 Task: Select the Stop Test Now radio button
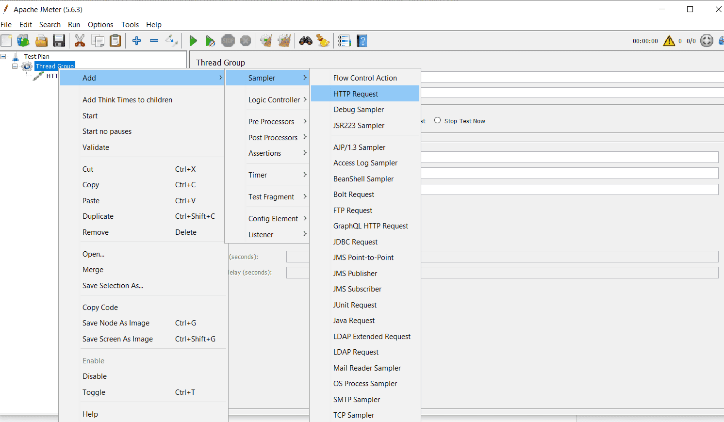tap(438, 121)
